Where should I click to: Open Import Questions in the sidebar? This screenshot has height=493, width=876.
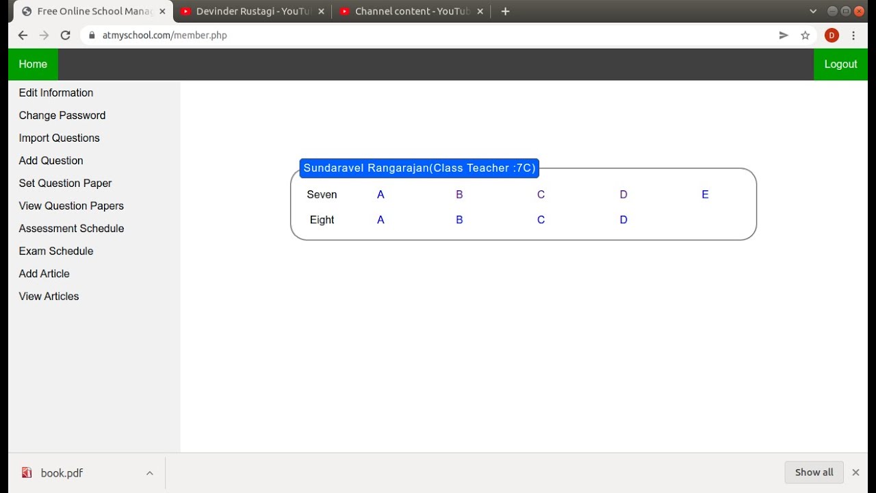60,138
